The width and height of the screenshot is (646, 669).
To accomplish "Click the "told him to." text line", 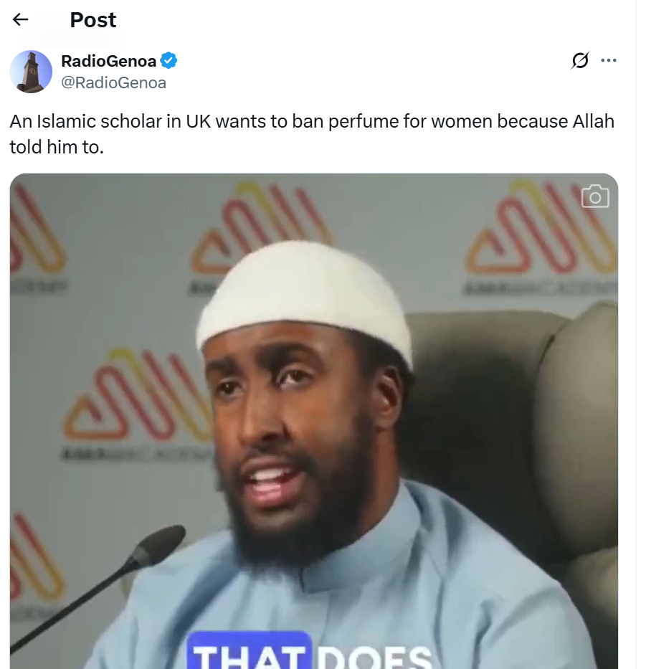I will [57, 147].
